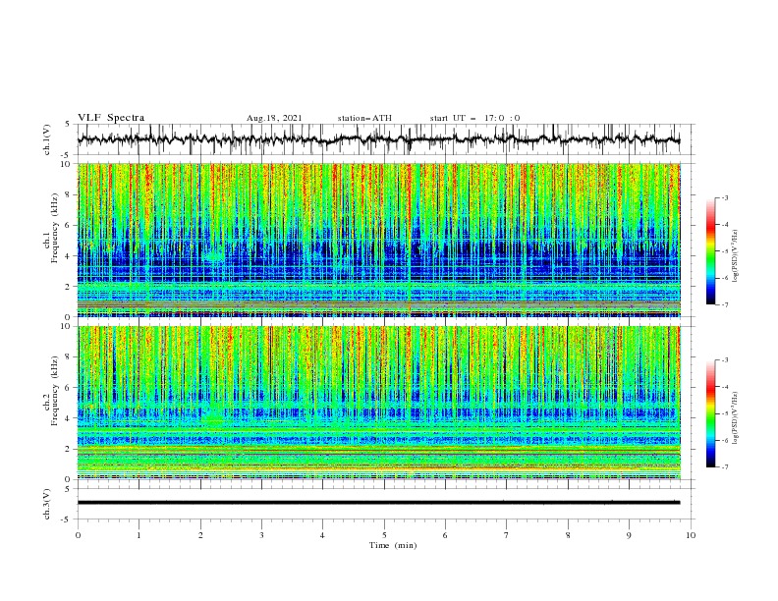The width and height of the screenshot is (778, 601).
Task: Click the ch.1 spectrogram "8" kHz tick label
Action: coord(69,194)
